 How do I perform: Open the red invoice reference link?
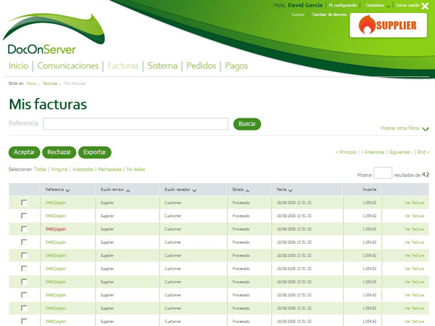[56, 229]
